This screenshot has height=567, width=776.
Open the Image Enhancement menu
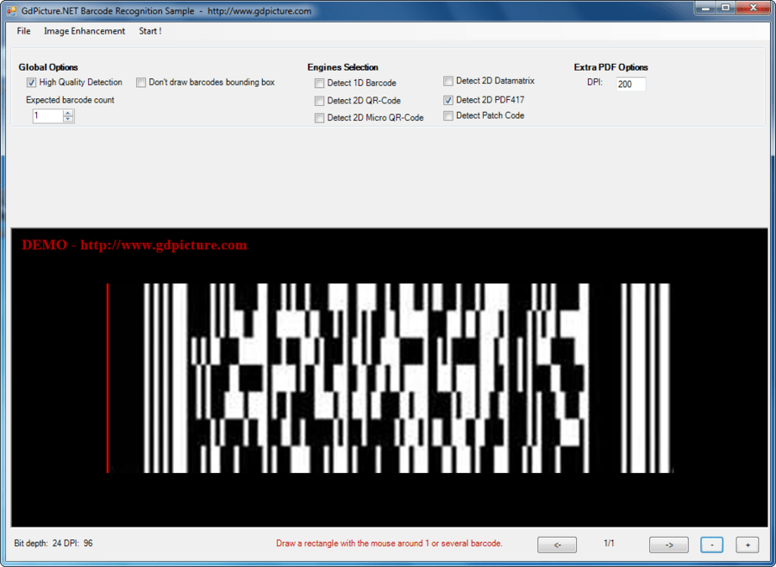pos(84,31)
